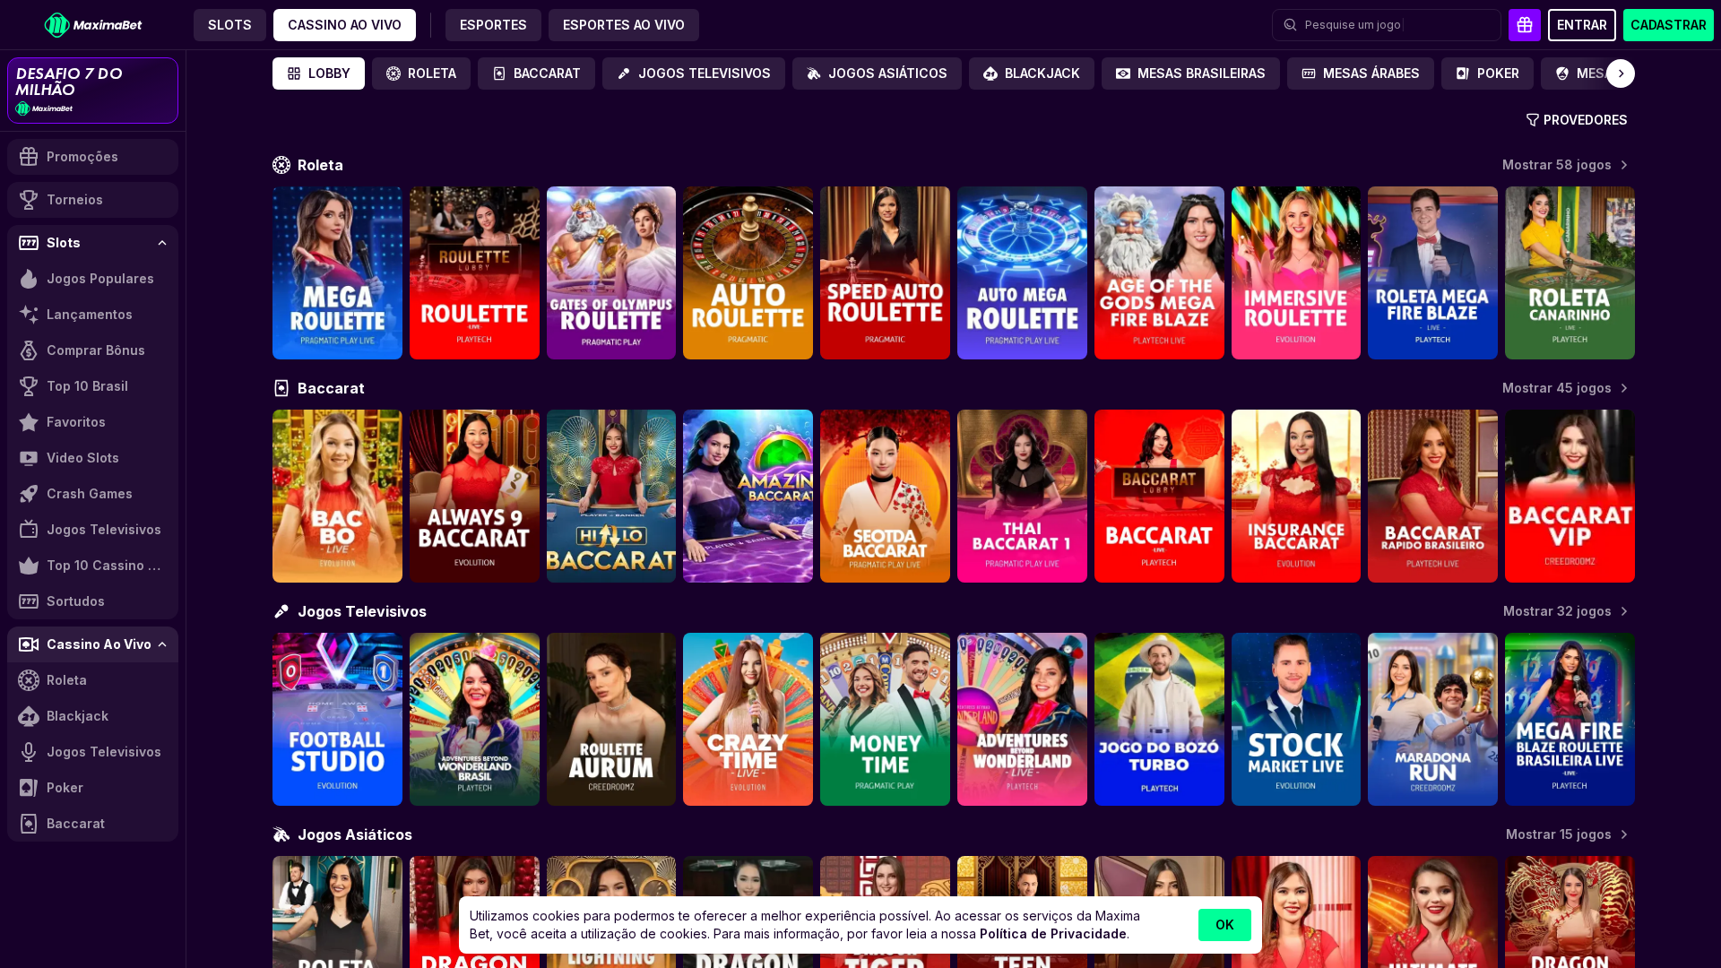Click the Video Slots play icon

[29, 458]
